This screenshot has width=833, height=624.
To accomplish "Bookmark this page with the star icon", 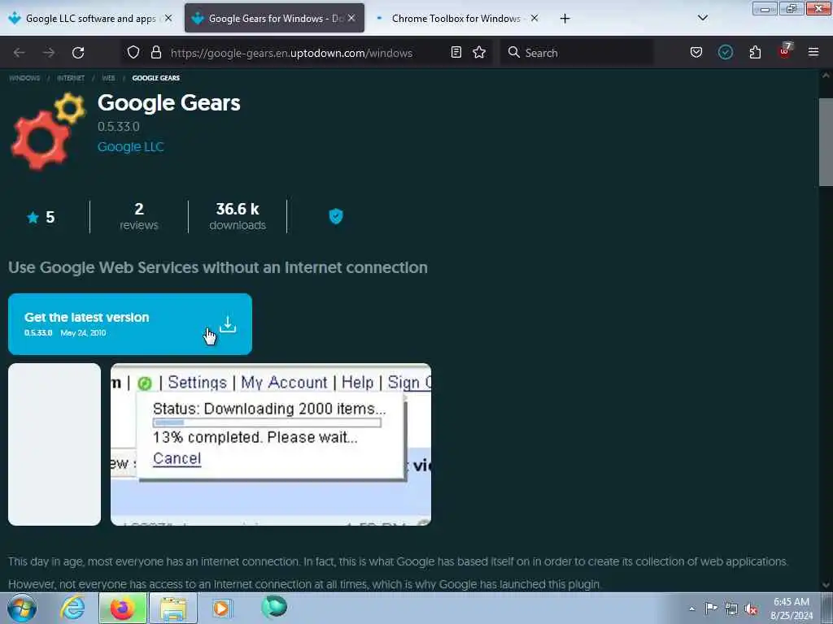I will point(479,53).
